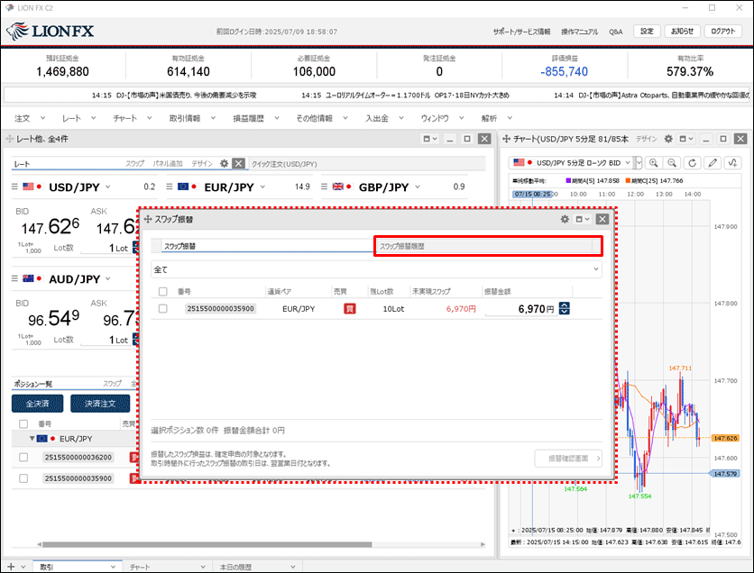Log out with the ログアウト button
This screenshot has width=754, height=573.
(x=722, y=32)
